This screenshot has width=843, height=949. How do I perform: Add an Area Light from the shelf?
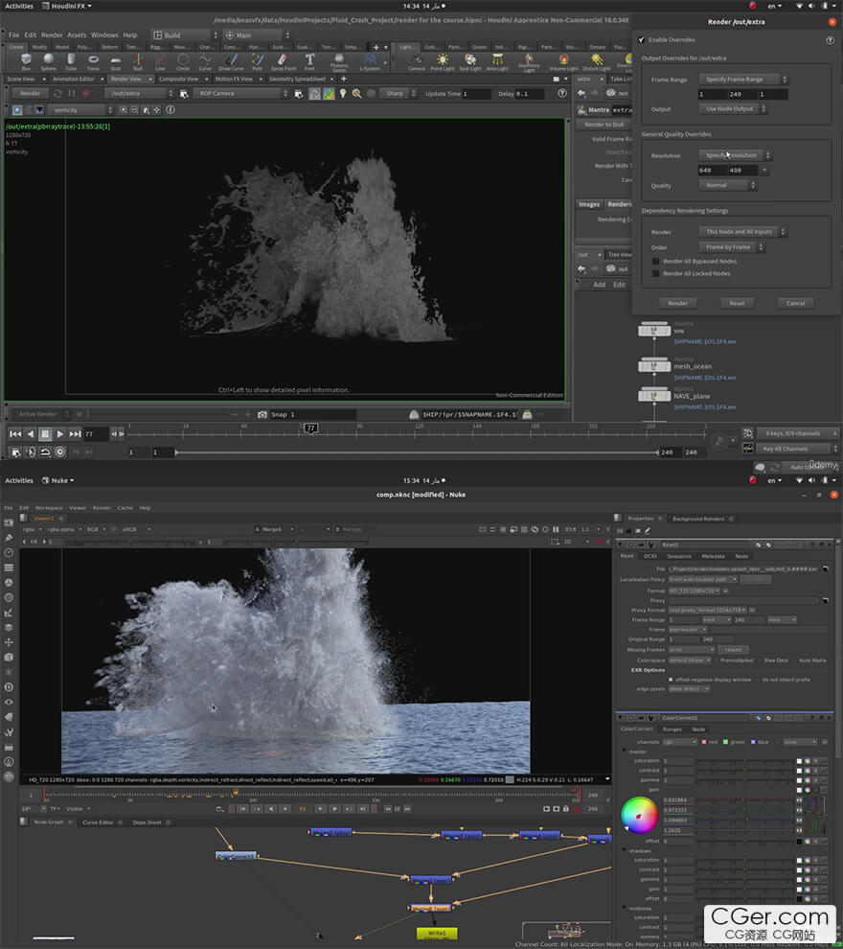[x=497, y=61]
